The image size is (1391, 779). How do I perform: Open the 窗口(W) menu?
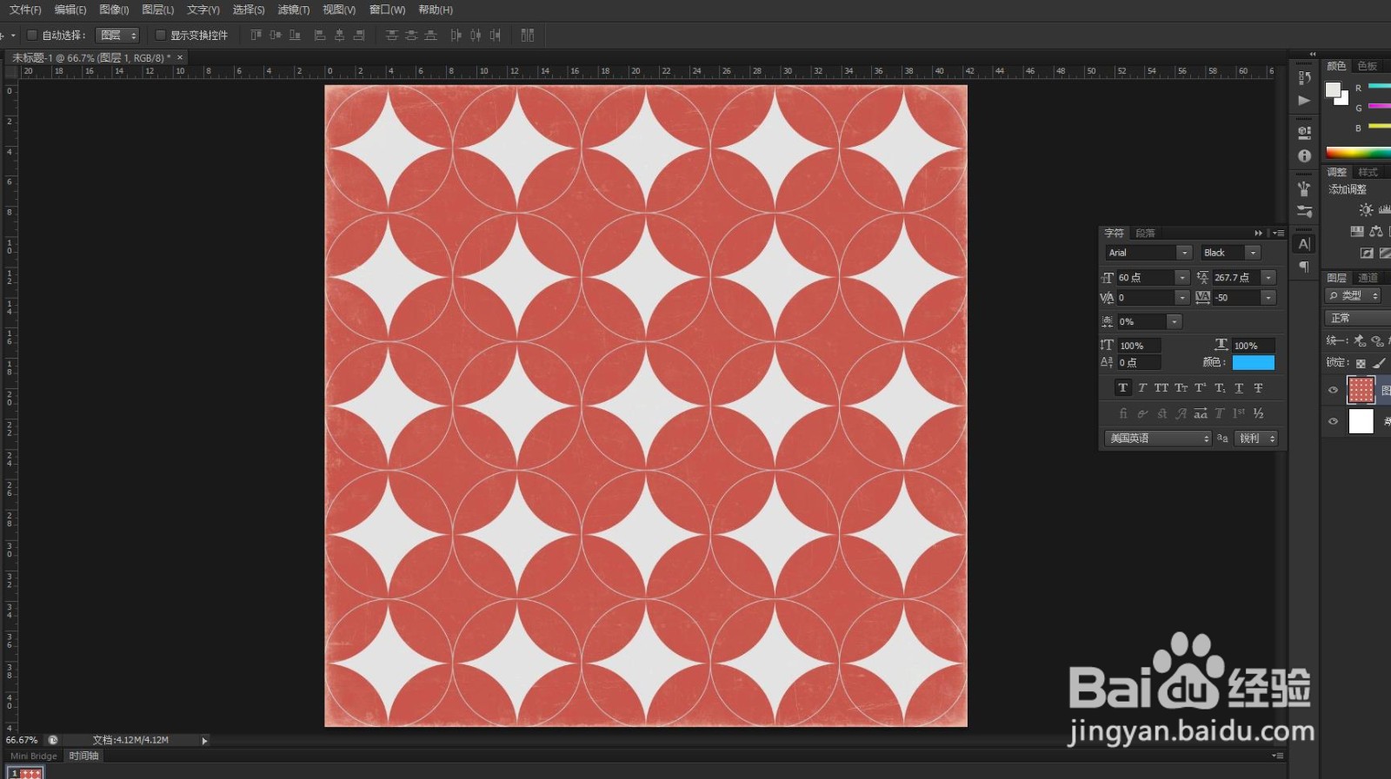[x=387, y=10]
